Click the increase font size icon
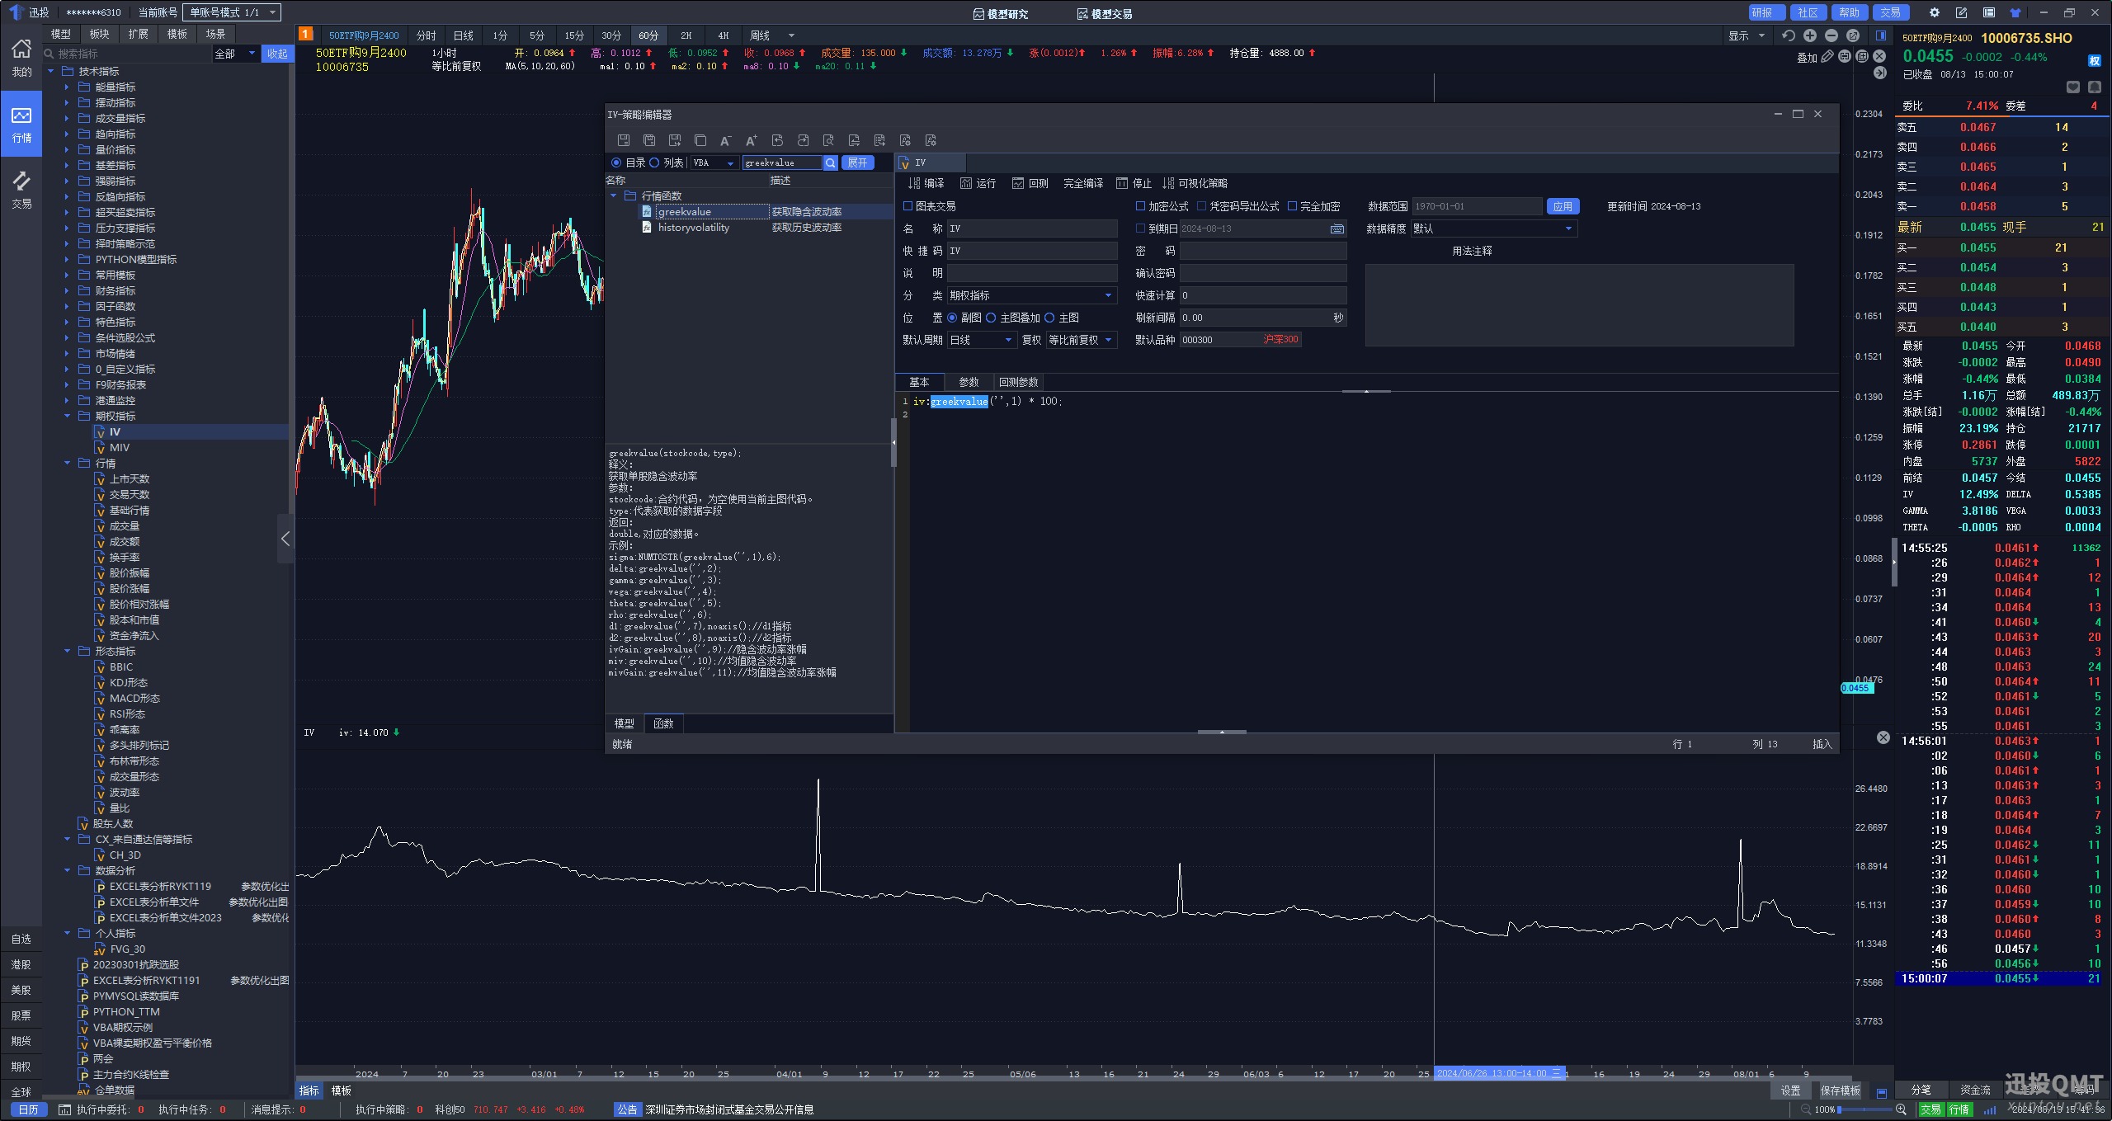 pyautogui.click(x=751, y=140)
